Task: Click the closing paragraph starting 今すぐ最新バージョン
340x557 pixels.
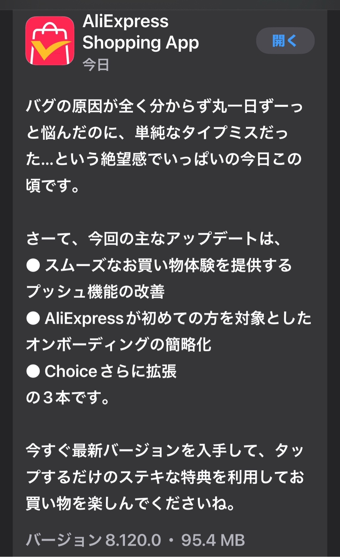Action: [x=164, y=450]
